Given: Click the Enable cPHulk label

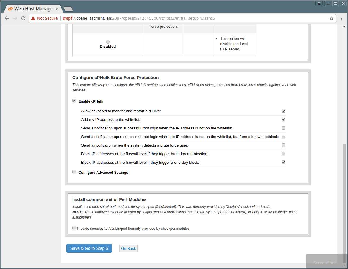Looking at the screenshot, I should (x=91, y=101).
